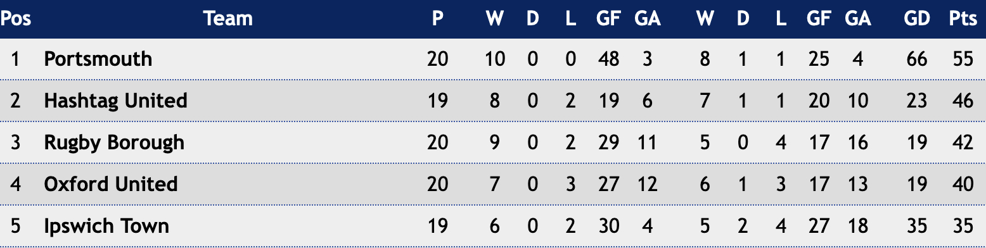The height and width of the screenshot is (248, 986).
Task: Open the Hashtag United team link
Action: tap(116, 101)
